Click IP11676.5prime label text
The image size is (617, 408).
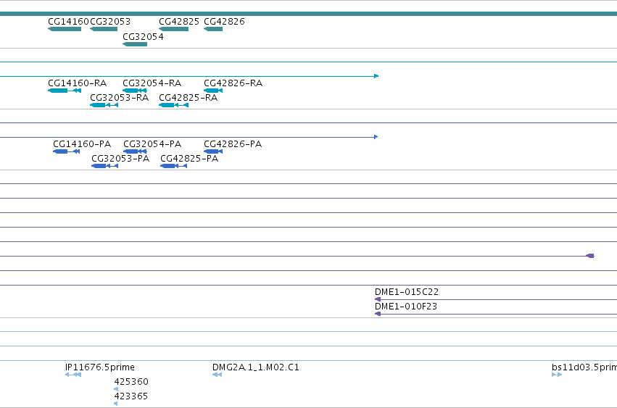(100, 367)
